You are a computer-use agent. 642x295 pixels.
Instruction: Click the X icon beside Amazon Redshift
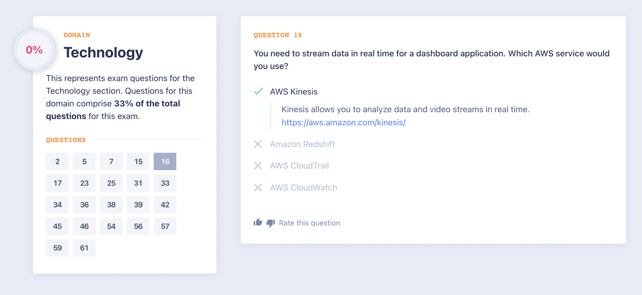click(258, 144)
